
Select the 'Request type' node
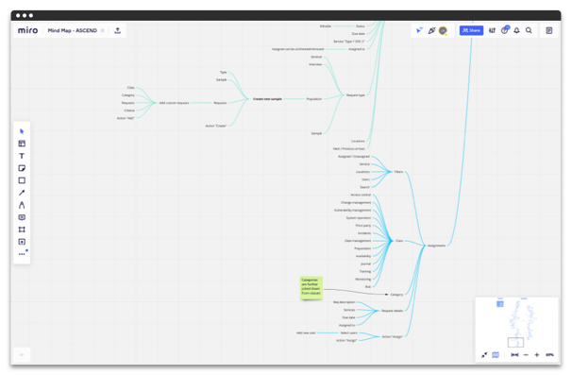coord(355,95)
